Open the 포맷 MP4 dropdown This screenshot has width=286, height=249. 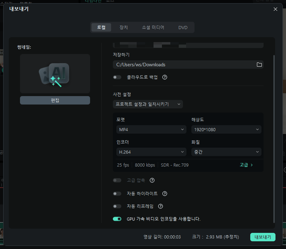click(x=151, y=129)
